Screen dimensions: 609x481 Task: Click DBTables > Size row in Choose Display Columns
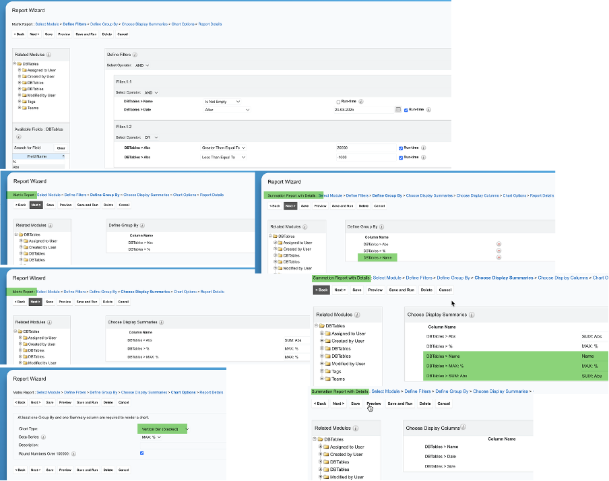tap(440, 466)
